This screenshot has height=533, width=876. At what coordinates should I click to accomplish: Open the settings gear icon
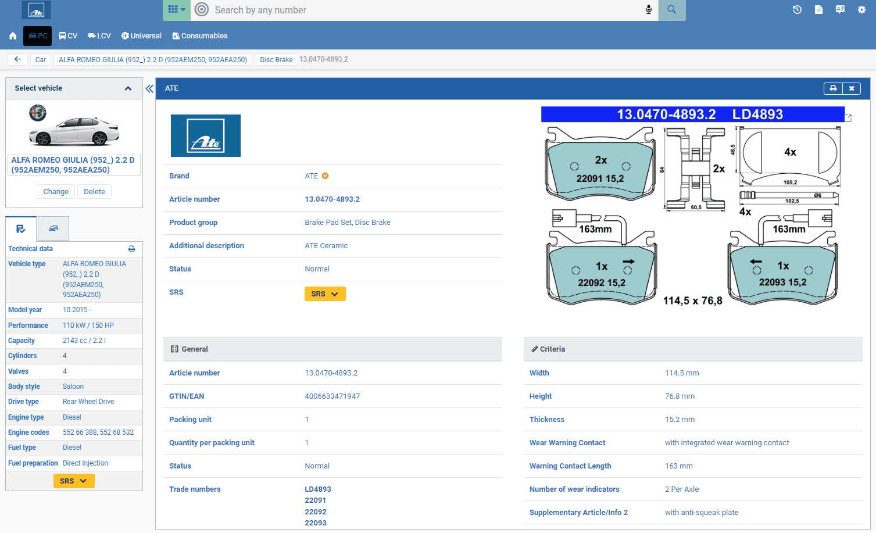[861, 10]
